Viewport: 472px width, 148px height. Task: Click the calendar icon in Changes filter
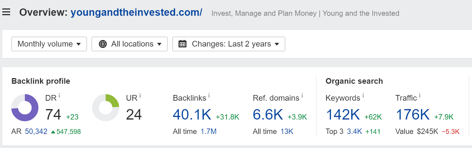(x=183, y=44)
